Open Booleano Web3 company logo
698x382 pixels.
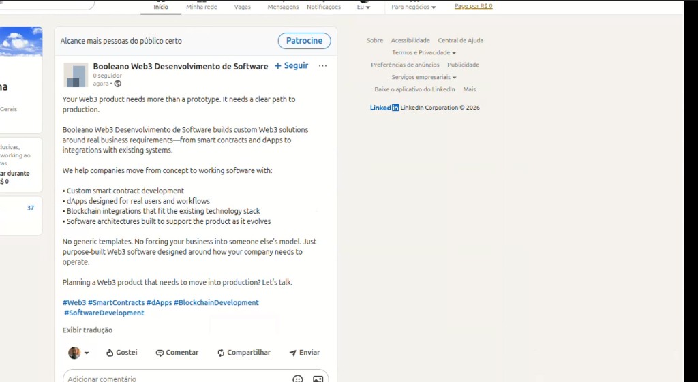tap(76, 75)
